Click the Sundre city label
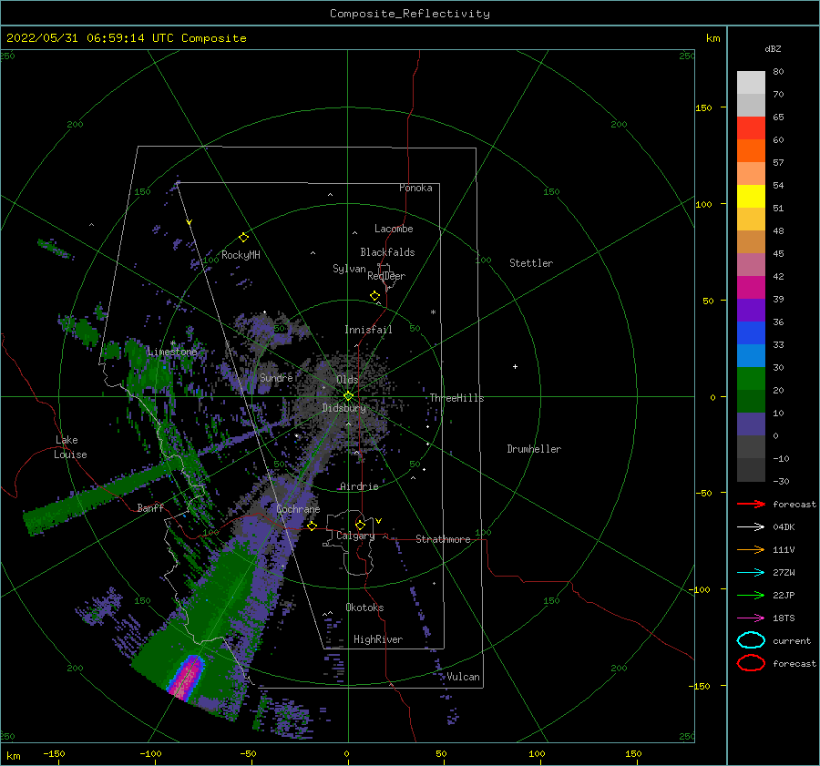This screenshot has height=766, width=820. coord(276,377)
